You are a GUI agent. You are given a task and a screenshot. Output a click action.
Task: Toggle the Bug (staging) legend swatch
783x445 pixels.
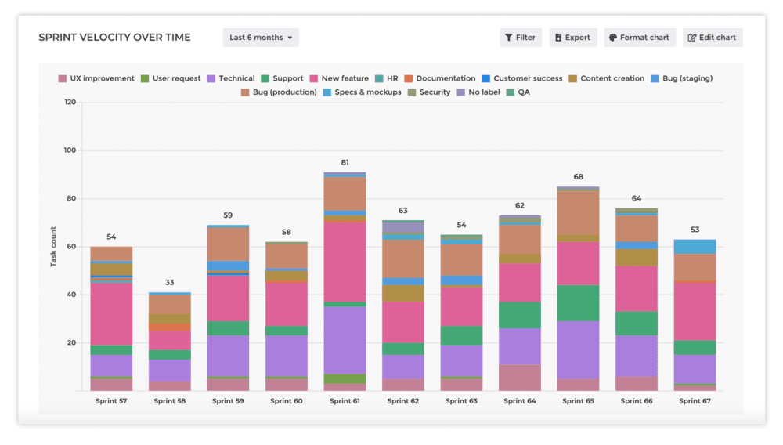(x=655, y=78)
